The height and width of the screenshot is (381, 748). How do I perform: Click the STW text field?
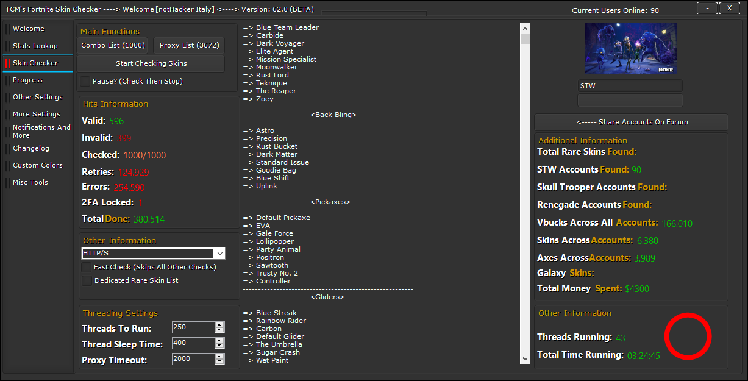point(630,86)
